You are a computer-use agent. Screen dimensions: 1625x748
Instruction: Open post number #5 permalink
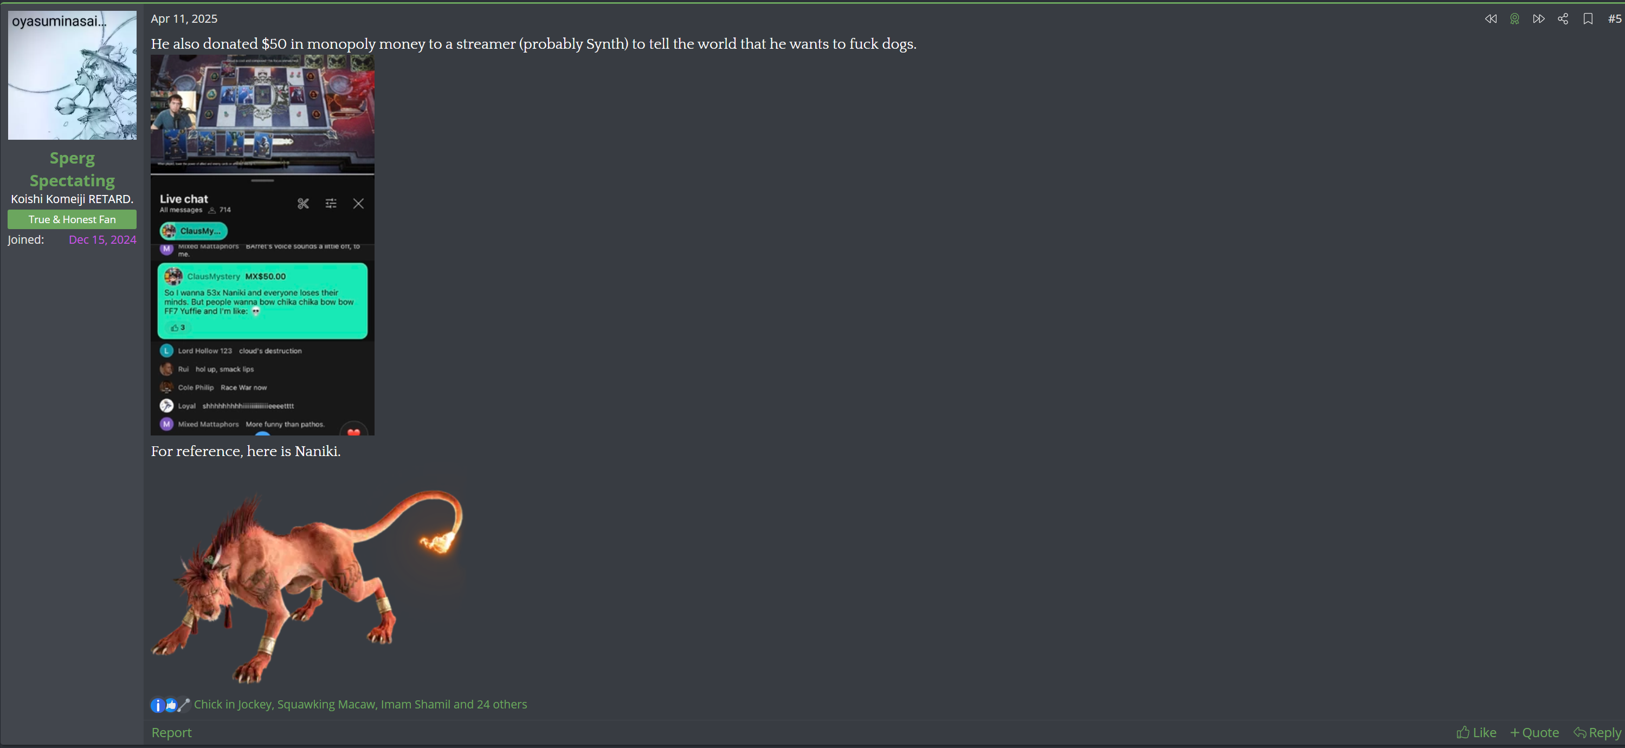1614,19
